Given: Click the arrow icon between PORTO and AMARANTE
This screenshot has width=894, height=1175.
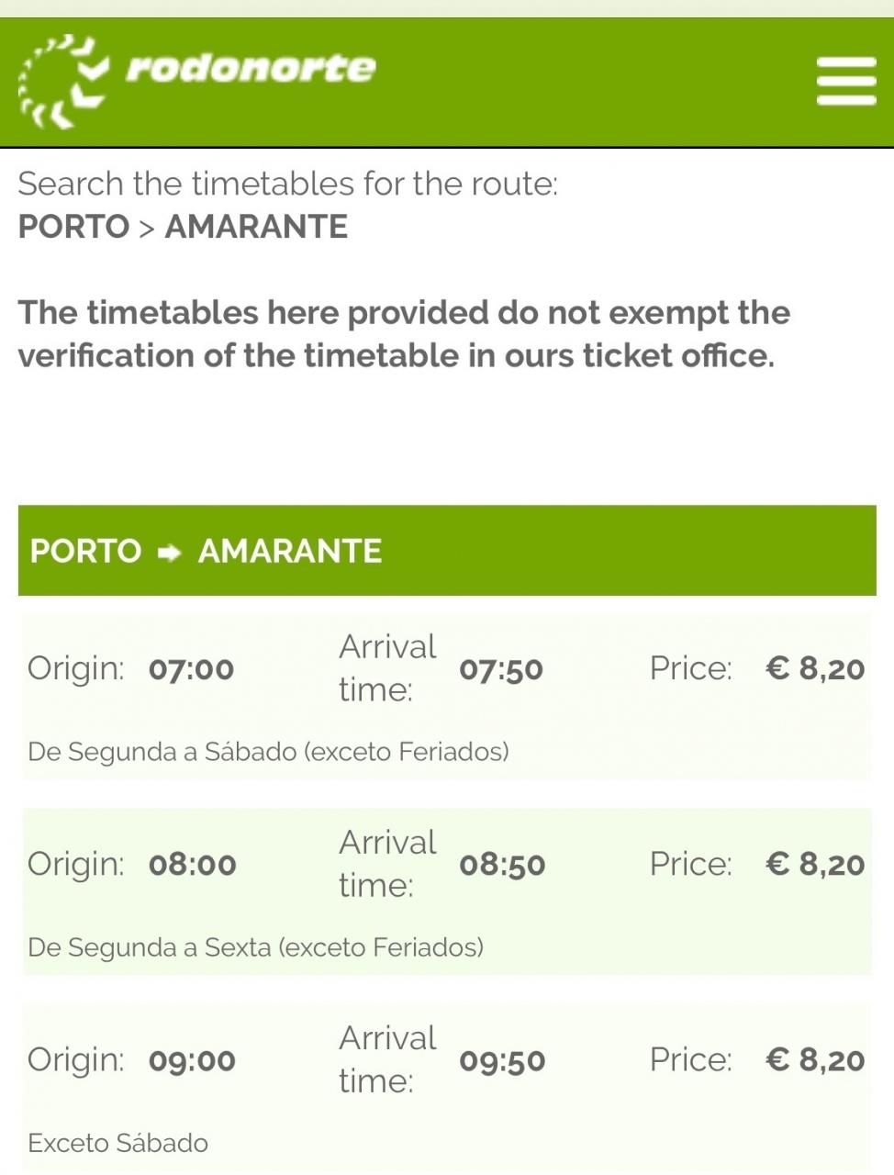Looking at the screenshot, I should click(x=170, y=553).
